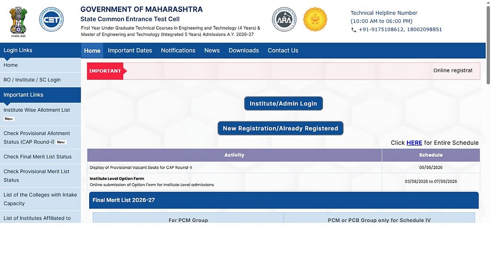Click 'PCM or PCB Group only' heading
Screen dimensions: 491x276
pyautogui.click(x=379, y=220)
